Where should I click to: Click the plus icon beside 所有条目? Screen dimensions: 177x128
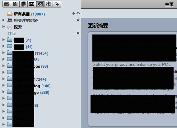[x=74, y=13]
